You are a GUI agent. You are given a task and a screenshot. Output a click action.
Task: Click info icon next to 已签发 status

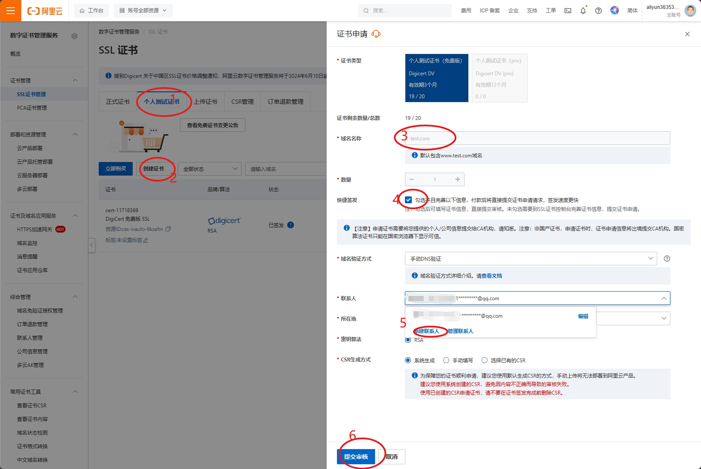tap(291, 225)
